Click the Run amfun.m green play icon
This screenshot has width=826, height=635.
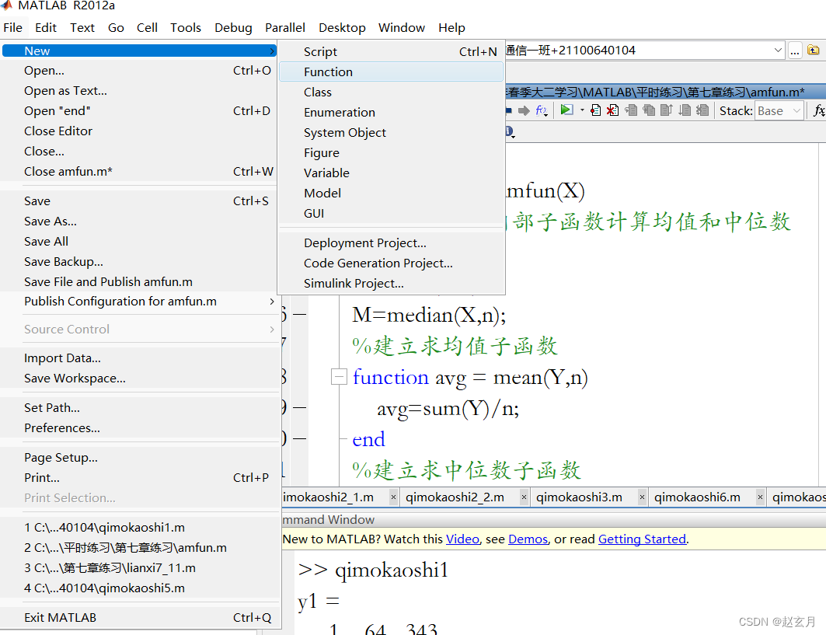pyautogui.click(x=566, y=110)
